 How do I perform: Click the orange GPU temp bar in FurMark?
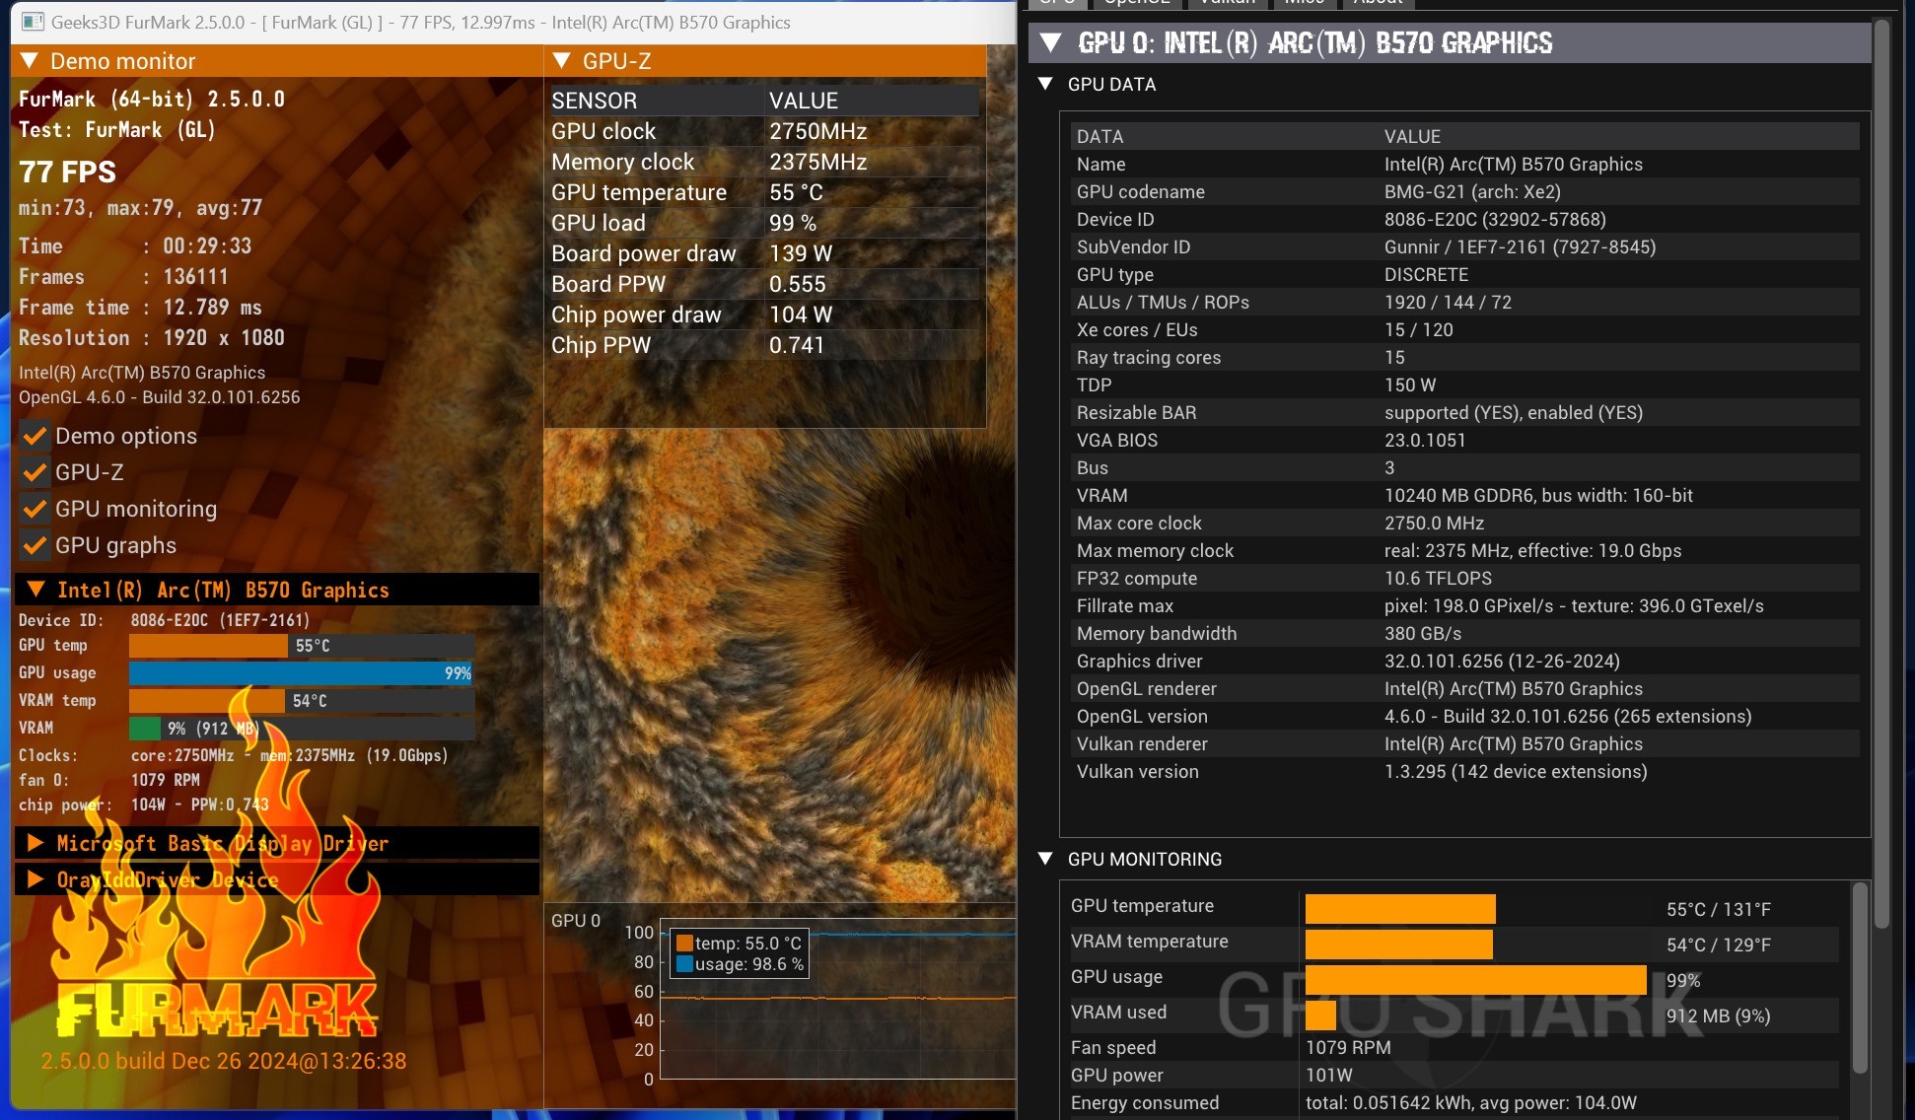[x=208, y=646]
